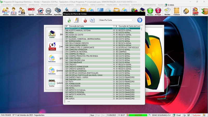The width and height of the screenshot is (208, 117).
Task: Open the Agenda calendar icon
Action: pyautogui.click(x=31, y=11)
